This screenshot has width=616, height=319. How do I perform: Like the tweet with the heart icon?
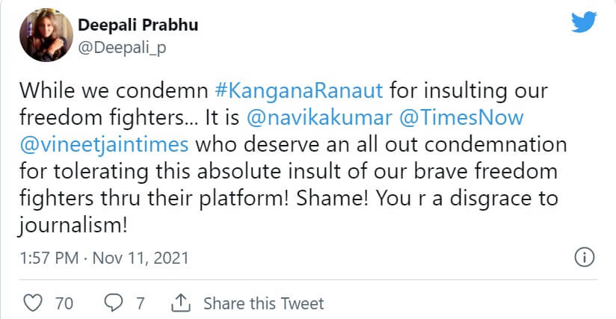point(32,303)
